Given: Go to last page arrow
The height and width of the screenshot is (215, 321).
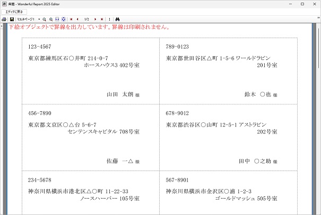Looking at the screenshot, I should pos(102,19).
